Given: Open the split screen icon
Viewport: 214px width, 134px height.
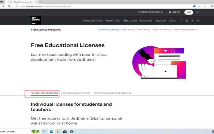Looking at the screenshot, I should [212, 6].
